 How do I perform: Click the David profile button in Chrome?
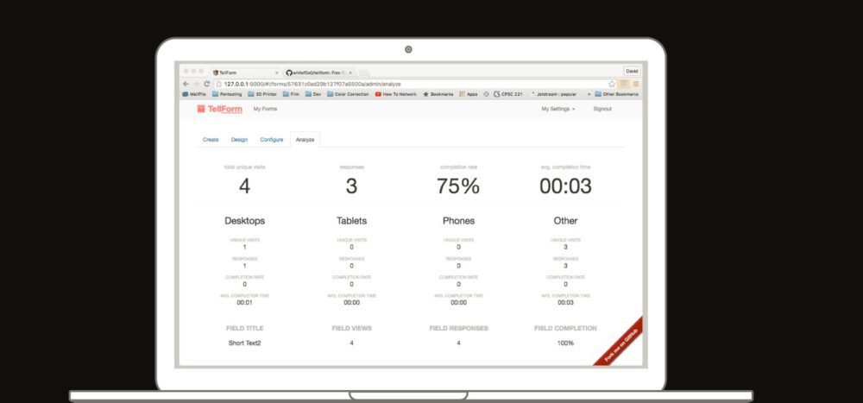point(632,71)
